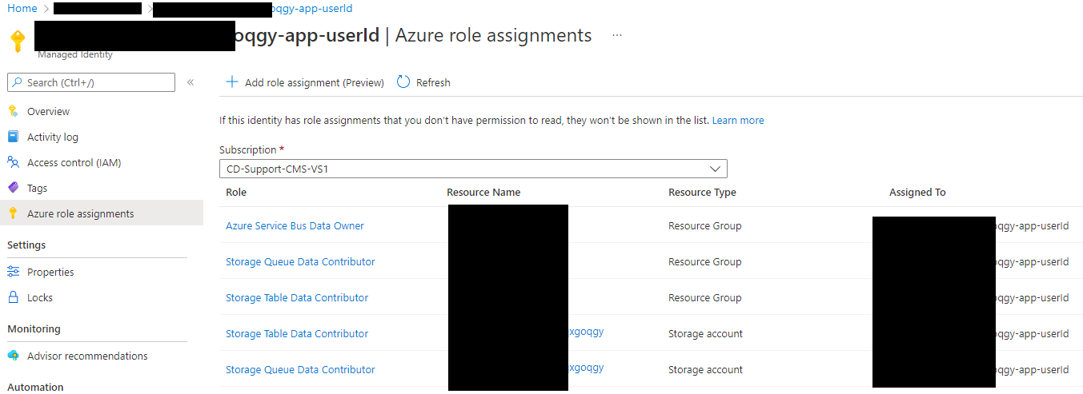
Task: Click Add role assignment (Preview)
Action: [315, 82]
